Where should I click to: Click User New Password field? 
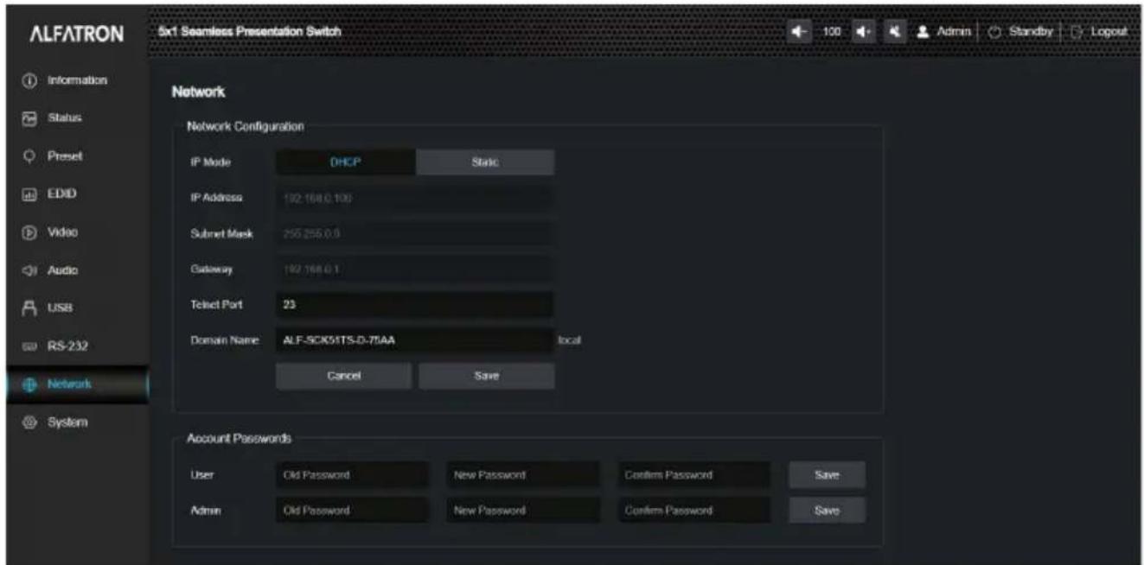[x=522, y=474]
